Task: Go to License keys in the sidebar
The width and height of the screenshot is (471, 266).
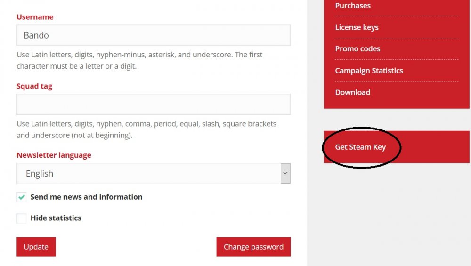Action: coord(357,27)
